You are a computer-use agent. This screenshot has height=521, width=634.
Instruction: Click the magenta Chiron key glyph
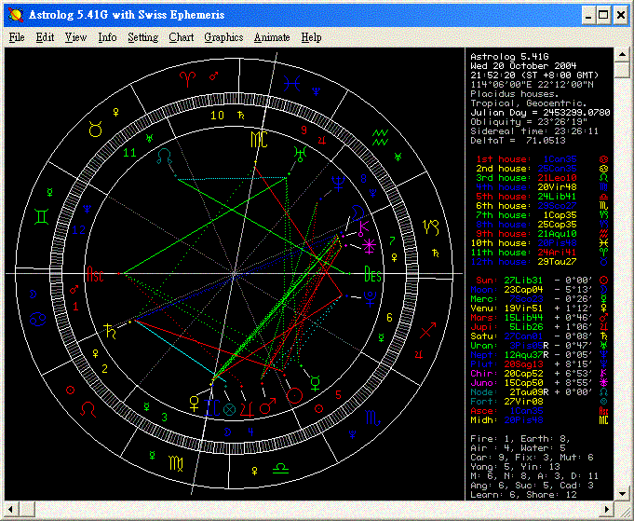(x=363, y=228)
